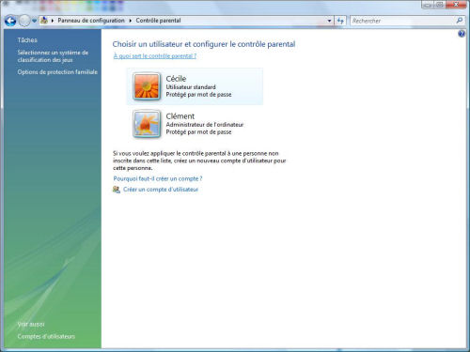Open Options de protection familiale
Viewport: 470px width, 352px height.
click(57, 72)
